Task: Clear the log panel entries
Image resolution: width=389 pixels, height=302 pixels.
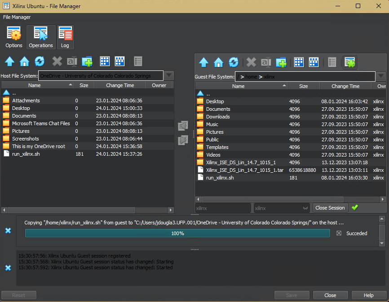Action: click(8, 268)
